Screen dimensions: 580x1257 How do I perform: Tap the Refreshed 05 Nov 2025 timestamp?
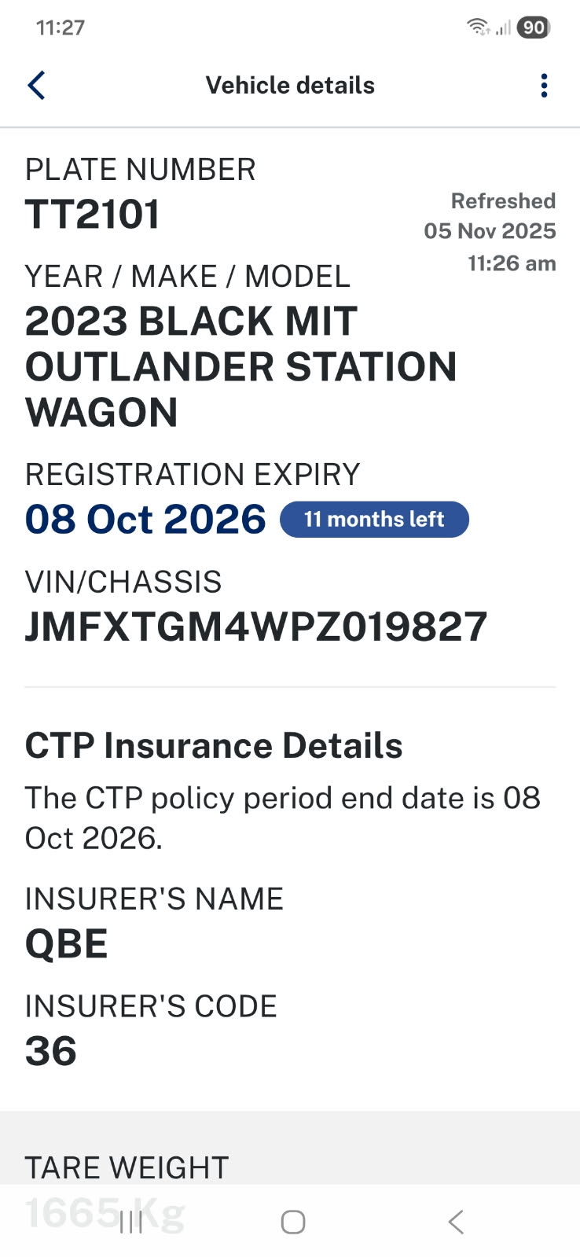click(x=490, y=231)
